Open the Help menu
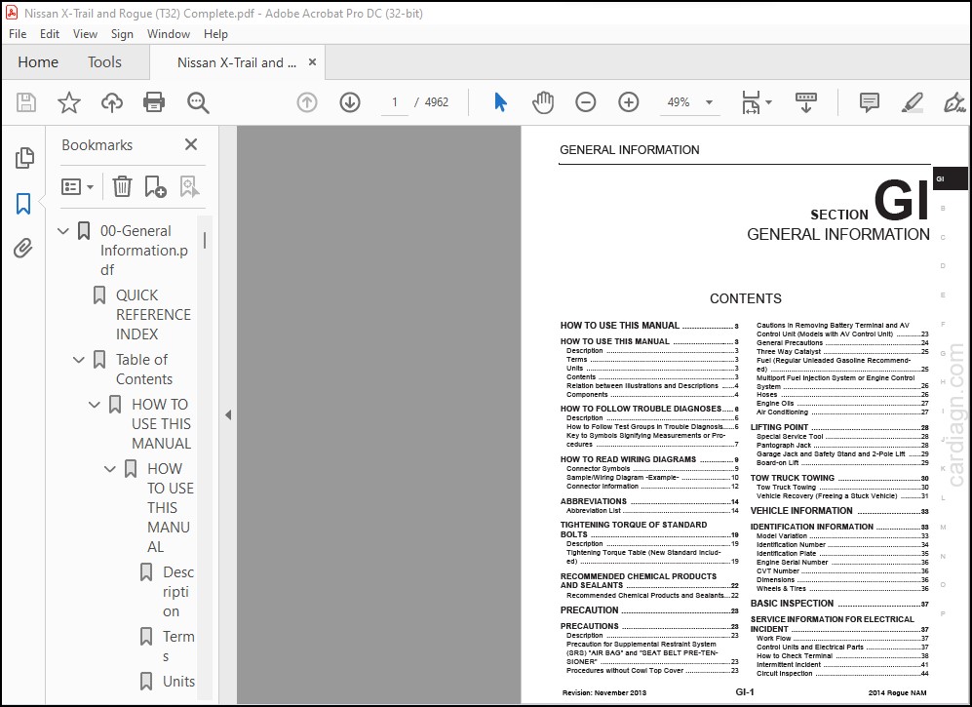The width and height of the screenshot is (972, 707). (x=215, y=34)
